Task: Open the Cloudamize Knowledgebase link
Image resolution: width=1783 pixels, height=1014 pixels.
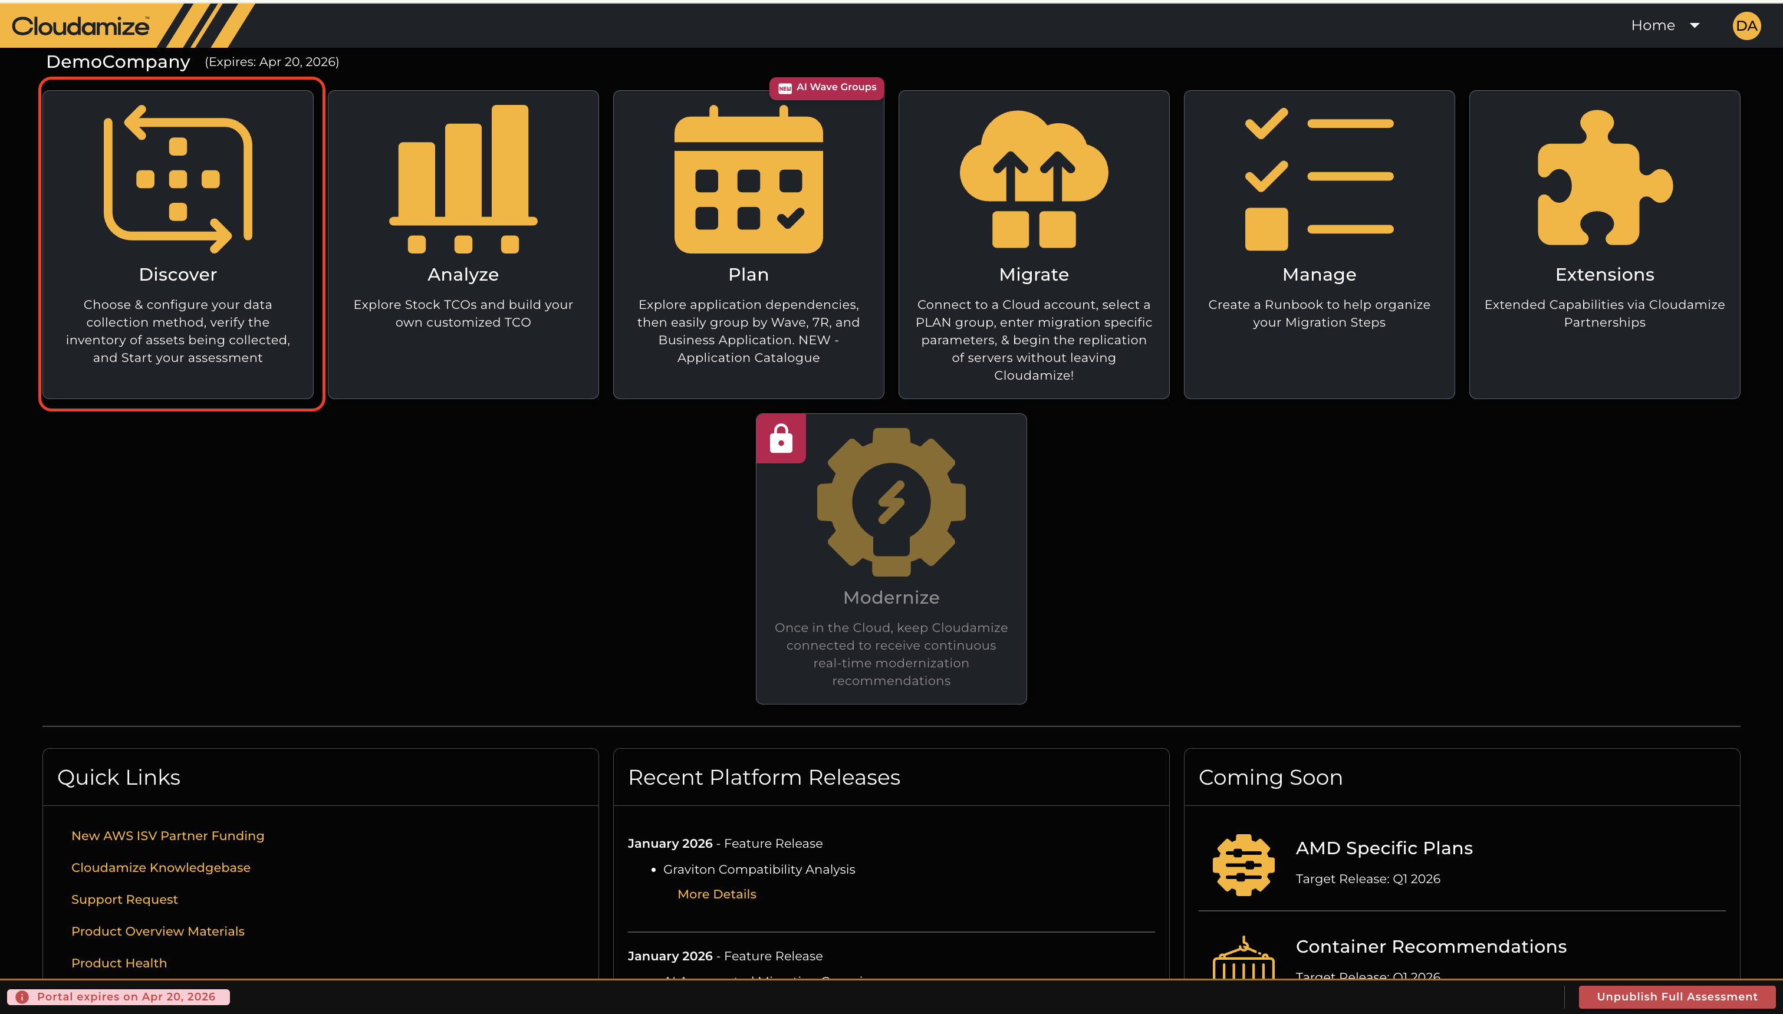Action: 160,868
